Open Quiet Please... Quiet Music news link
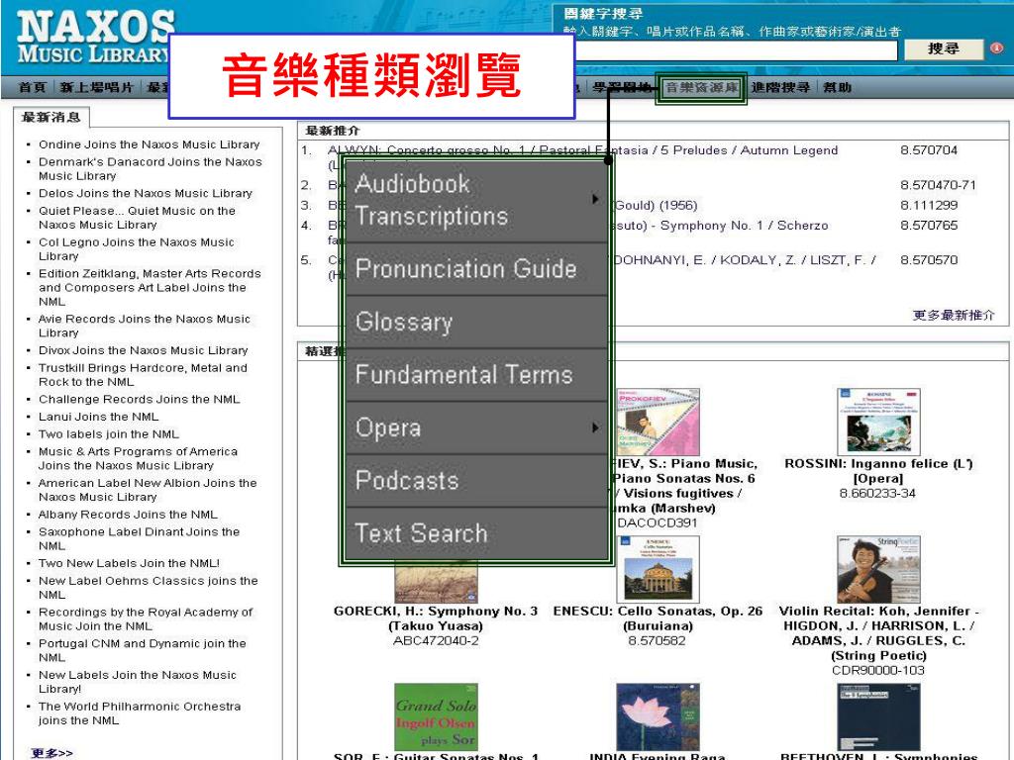This screenshot has width=1014, height=760. [137, 218]
